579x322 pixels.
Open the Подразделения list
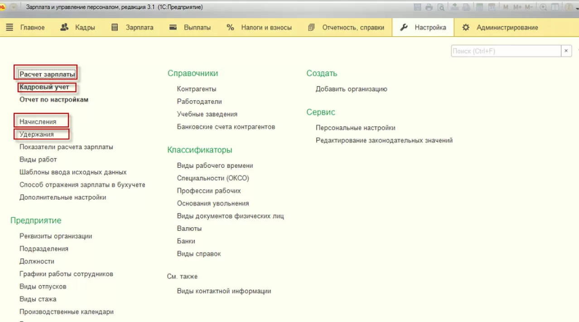[x=44, y=249]
